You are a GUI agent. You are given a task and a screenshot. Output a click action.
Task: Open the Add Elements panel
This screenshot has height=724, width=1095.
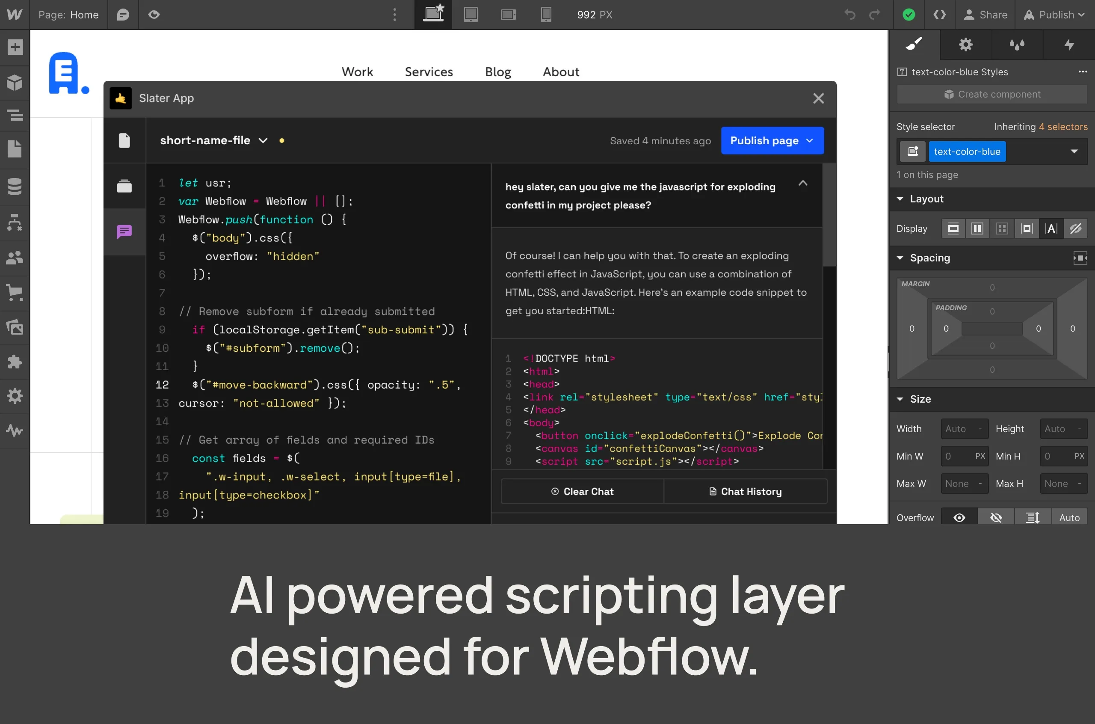[x=15, y=47]
